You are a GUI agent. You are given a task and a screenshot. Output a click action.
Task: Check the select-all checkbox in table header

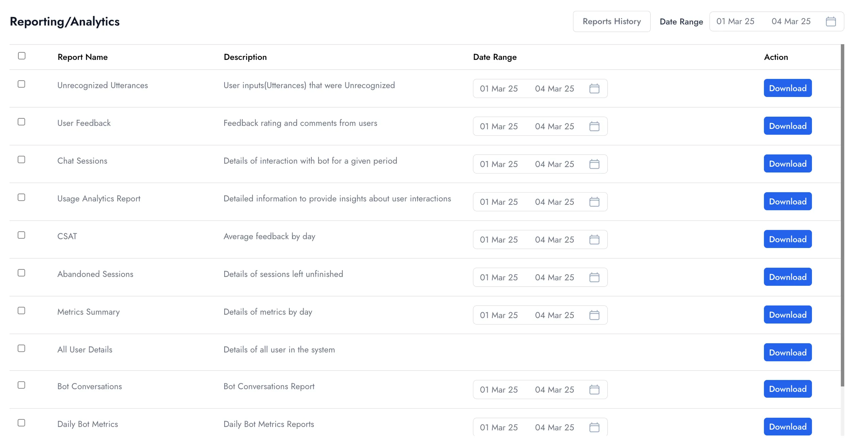pos(22,56)
